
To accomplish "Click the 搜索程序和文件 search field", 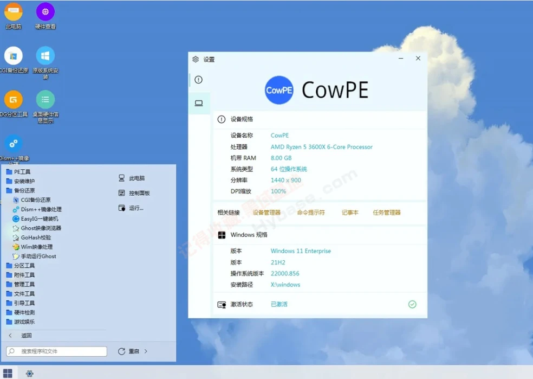I will tap(57, 351).
